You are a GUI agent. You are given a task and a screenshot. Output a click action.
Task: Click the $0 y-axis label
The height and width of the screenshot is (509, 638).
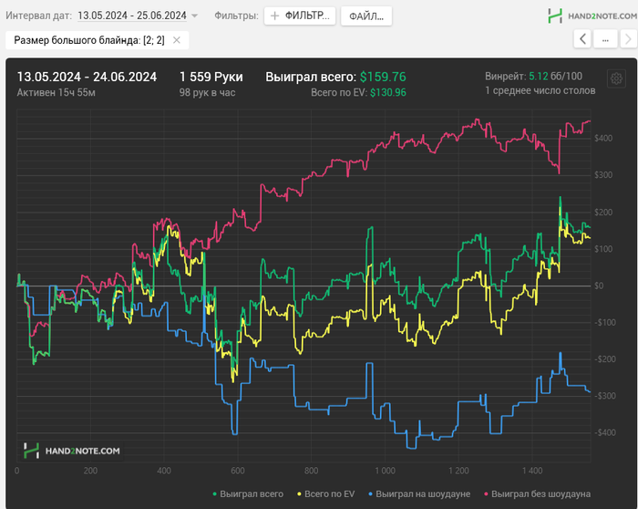[x=599, y=286]
